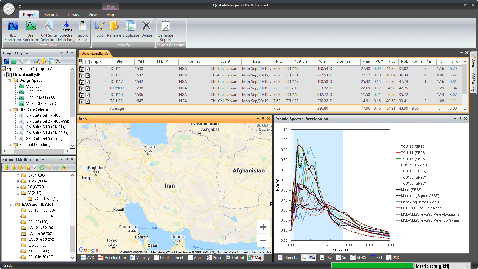The image size is (478, 269).
Task: Open the Records ribbon tab
Action: (51, 15)
